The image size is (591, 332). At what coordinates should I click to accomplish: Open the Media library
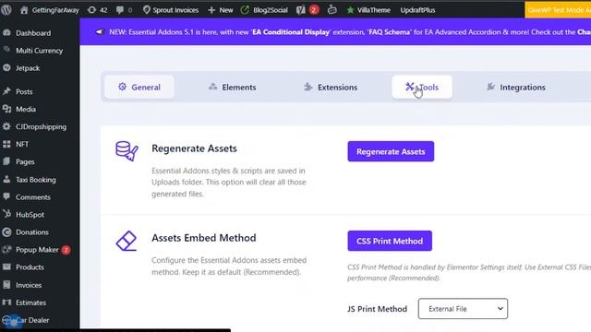[x=26, y=109]
